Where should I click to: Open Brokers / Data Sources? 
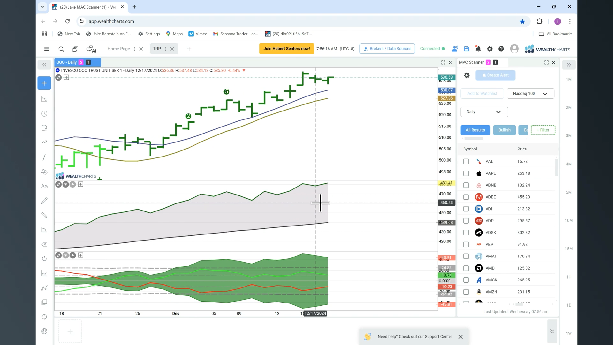coord(387,49)
